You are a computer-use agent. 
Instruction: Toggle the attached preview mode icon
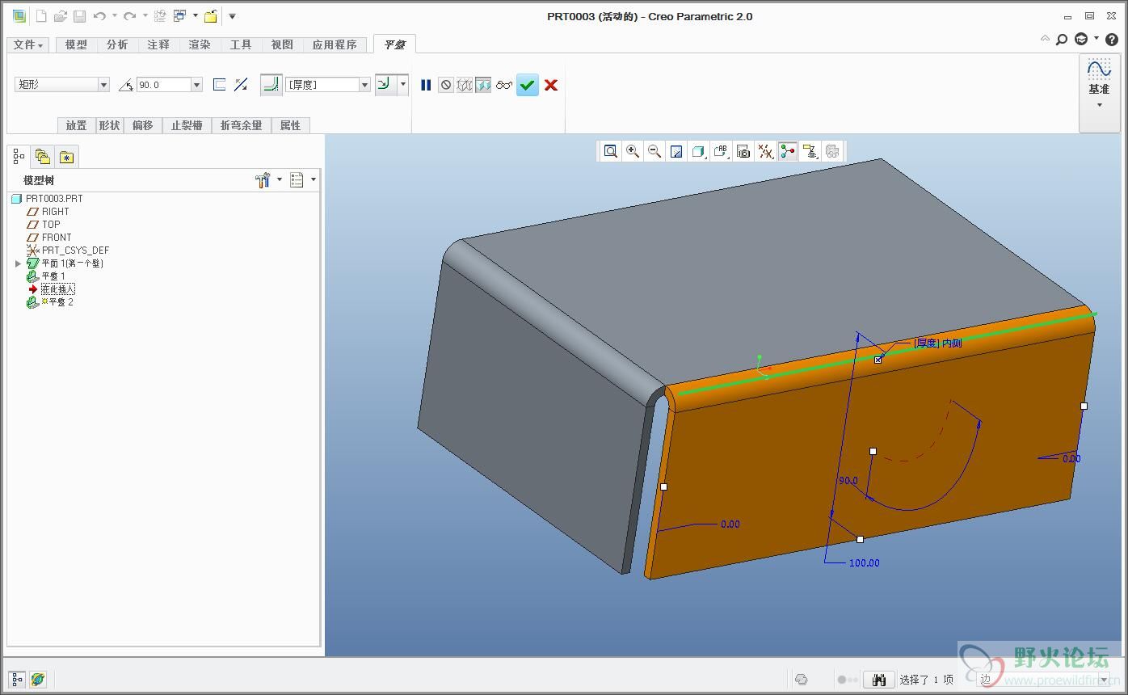pyautogui.click(x=483, y=85)
